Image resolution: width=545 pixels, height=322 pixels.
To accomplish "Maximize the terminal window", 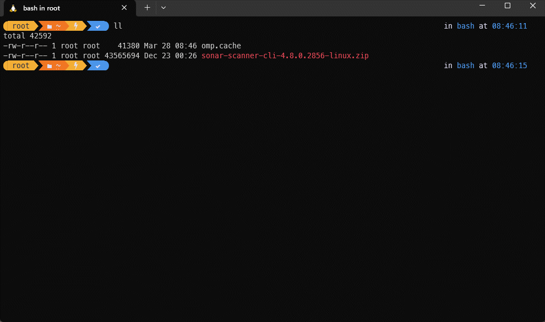I will pyautogui.click(x=508, y=5).
